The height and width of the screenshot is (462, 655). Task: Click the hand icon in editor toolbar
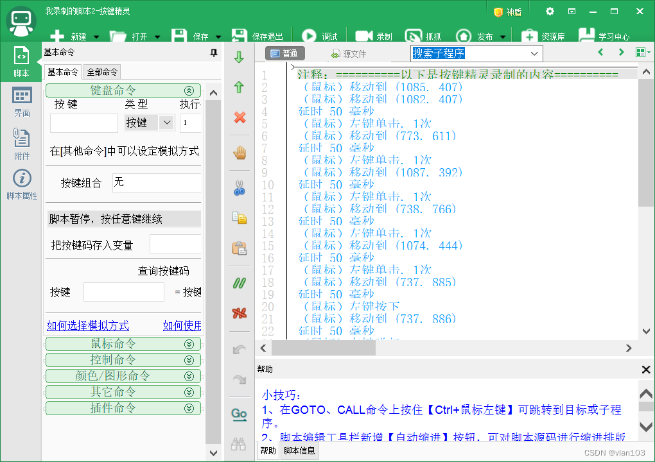coord(240,153)
